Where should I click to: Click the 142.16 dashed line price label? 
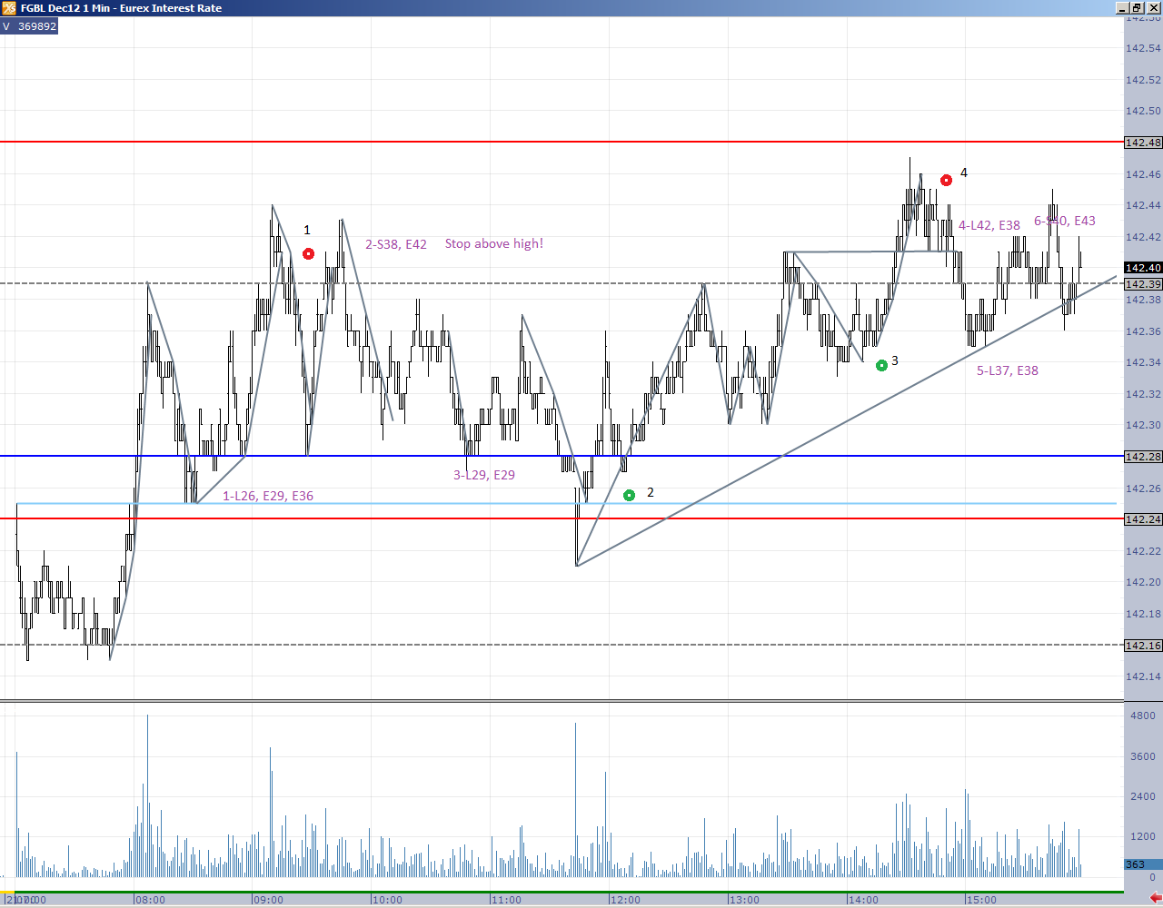point(1143,646)
